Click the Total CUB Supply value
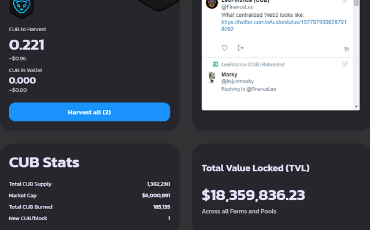370x230 pixels. (x=158, y=184)
